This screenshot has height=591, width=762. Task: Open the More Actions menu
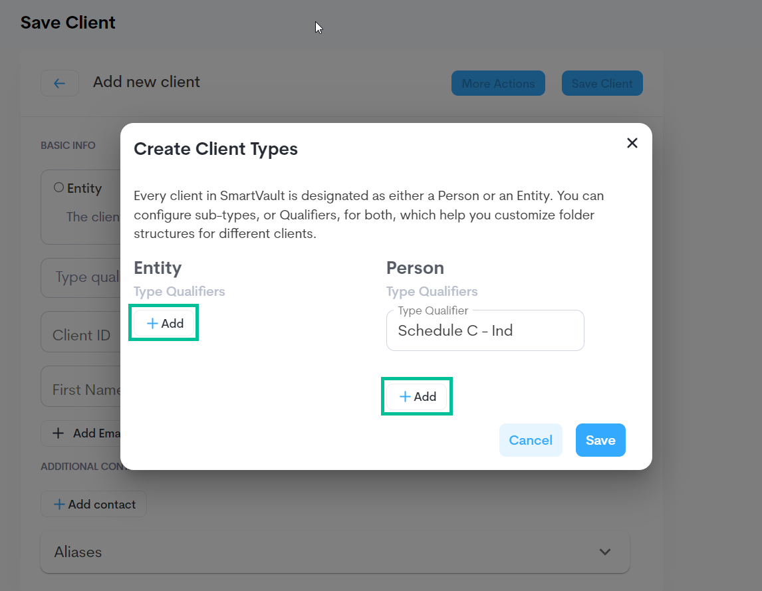coord(498,83)
